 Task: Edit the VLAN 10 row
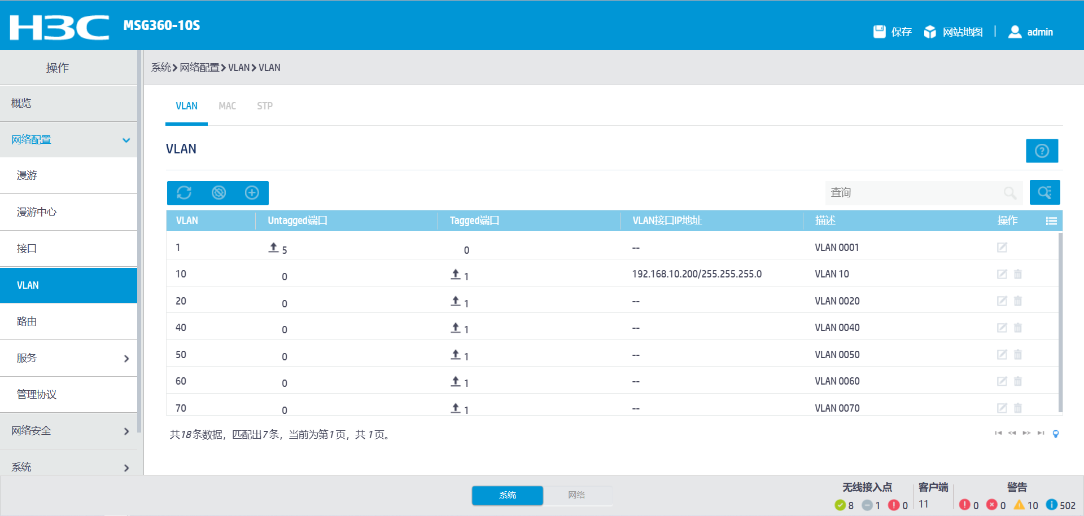pos(1002,274)
